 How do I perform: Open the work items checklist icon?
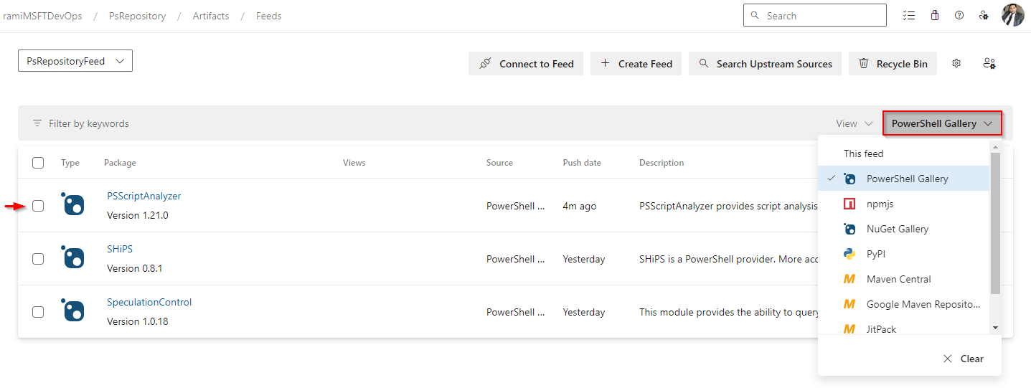point(909,15)
